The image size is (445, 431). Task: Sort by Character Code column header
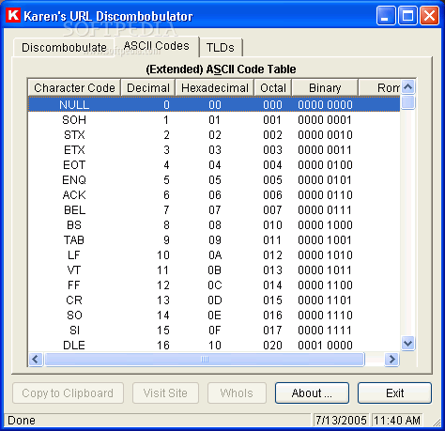[74, 88]
